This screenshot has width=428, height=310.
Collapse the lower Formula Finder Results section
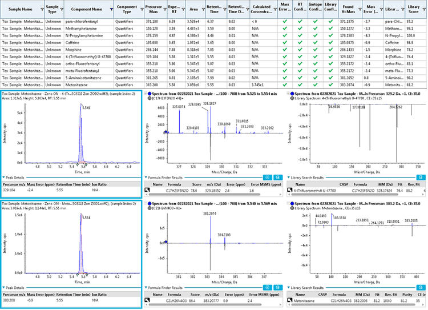pos(147,288)
